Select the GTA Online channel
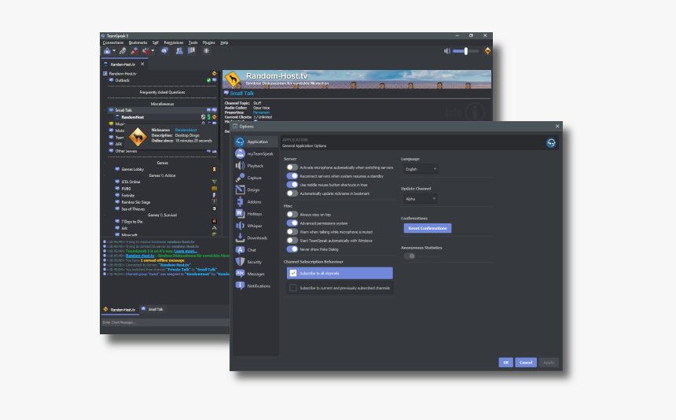The height and width of the screenshot is (420, 676). (130, 182)
